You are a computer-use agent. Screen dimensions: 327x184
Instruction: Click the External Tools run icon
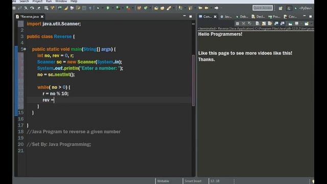128,8
